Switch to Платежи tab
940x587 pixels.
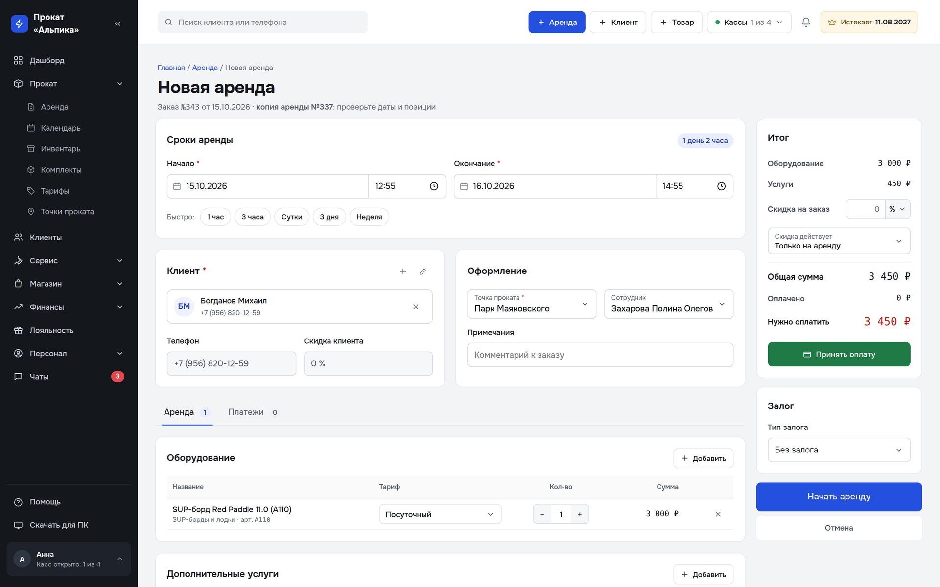pos(253,412)
